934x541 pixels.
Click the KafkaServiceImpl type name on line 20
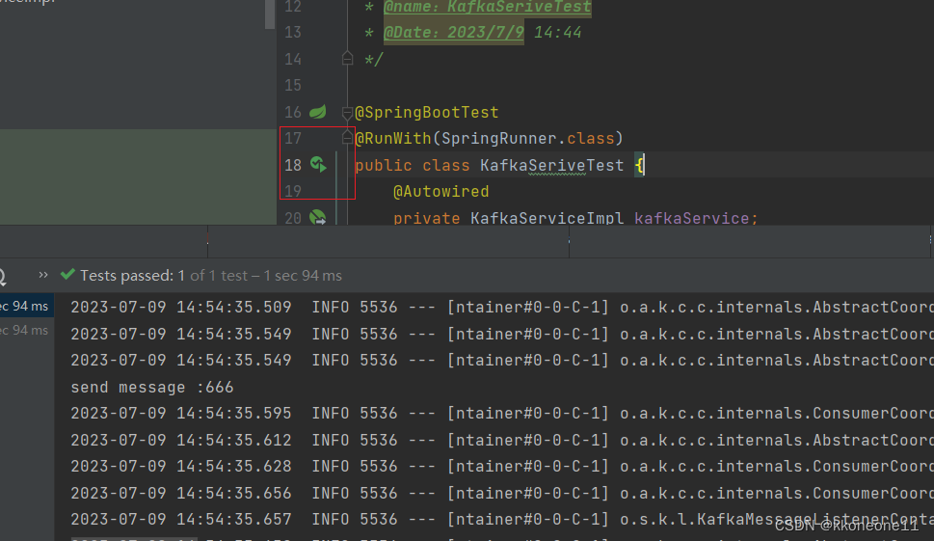(547, 218)
